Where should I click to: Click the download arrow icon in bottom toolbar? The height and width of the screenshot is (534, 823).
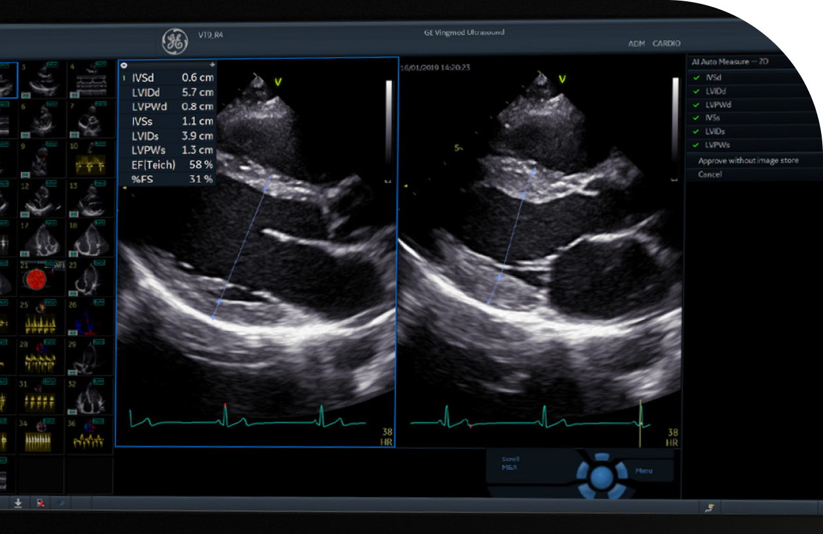click(18, 503)
